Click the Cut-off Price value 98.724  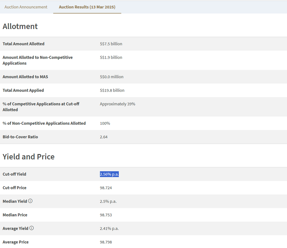[x=106, y=188]
